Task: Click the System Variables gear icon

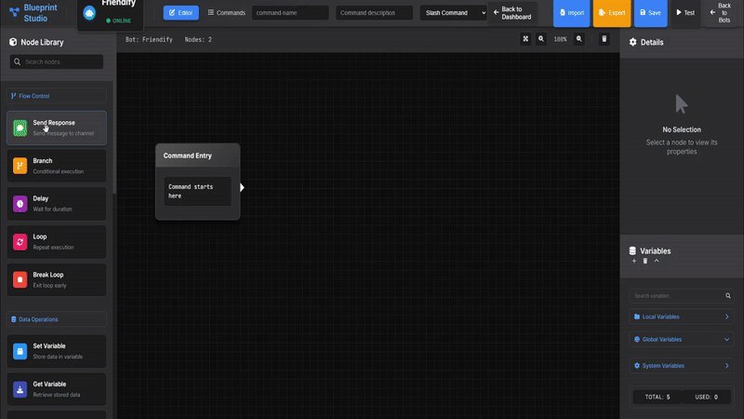Action: pyautogui.click(x=637, y=366)
